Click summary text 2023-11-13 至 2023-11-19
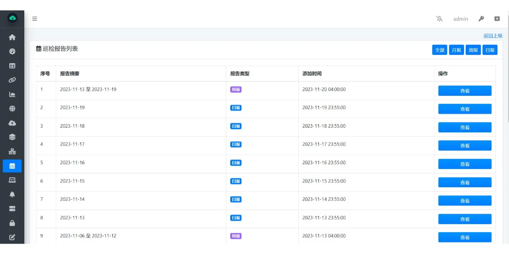 point(88,89)
